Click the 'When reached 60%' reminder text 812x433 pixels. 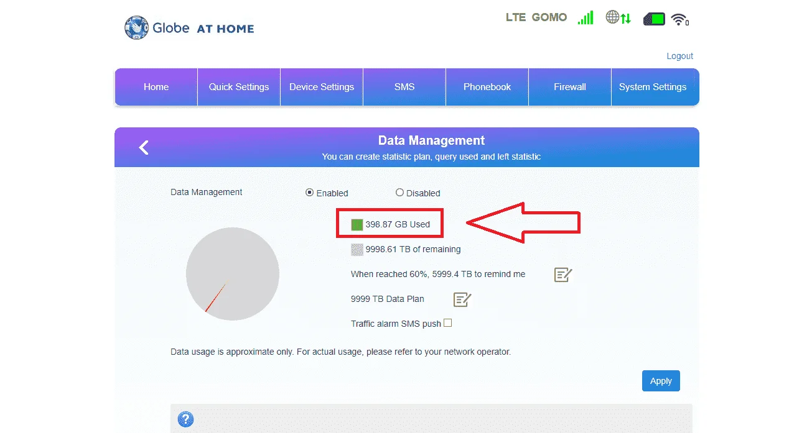[438, 274]
